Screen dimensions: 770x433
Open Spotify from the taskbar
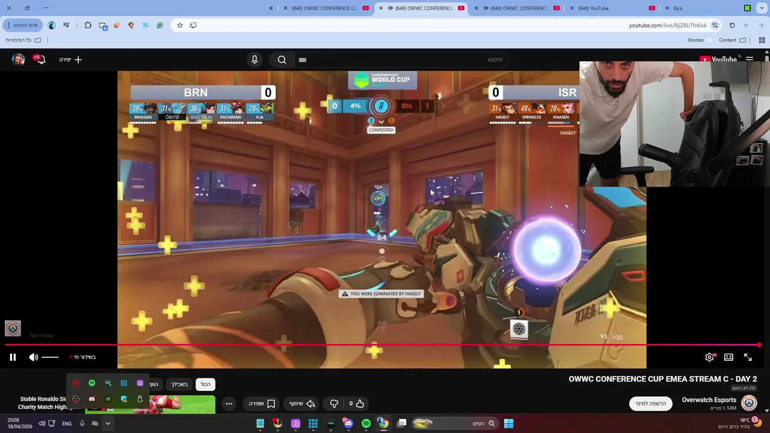366,423
